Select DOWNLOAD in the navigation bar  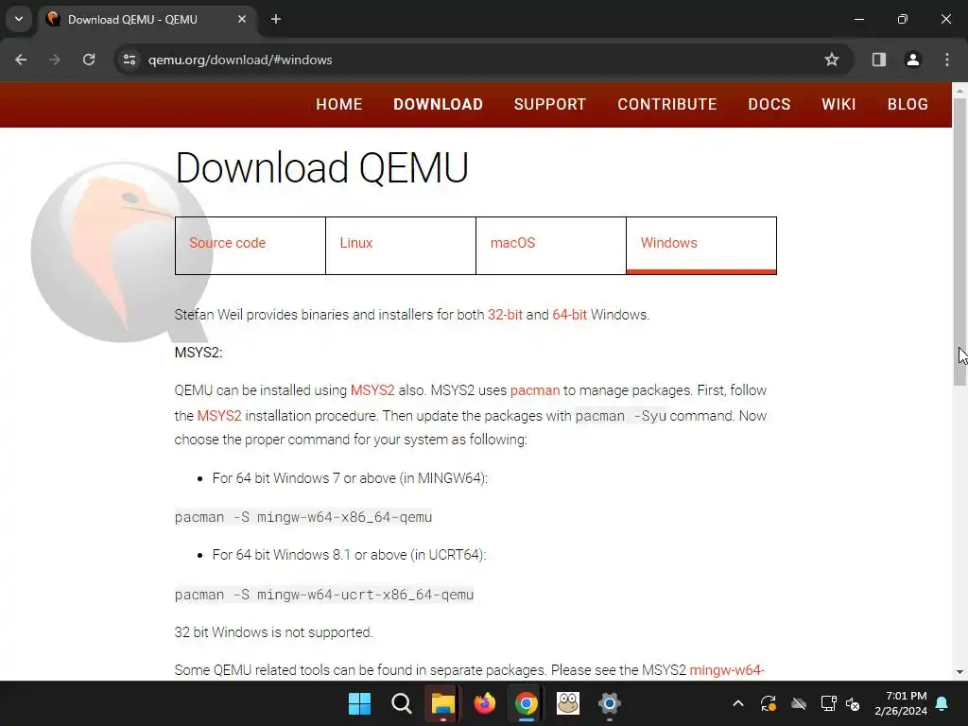tap(439, 104)
